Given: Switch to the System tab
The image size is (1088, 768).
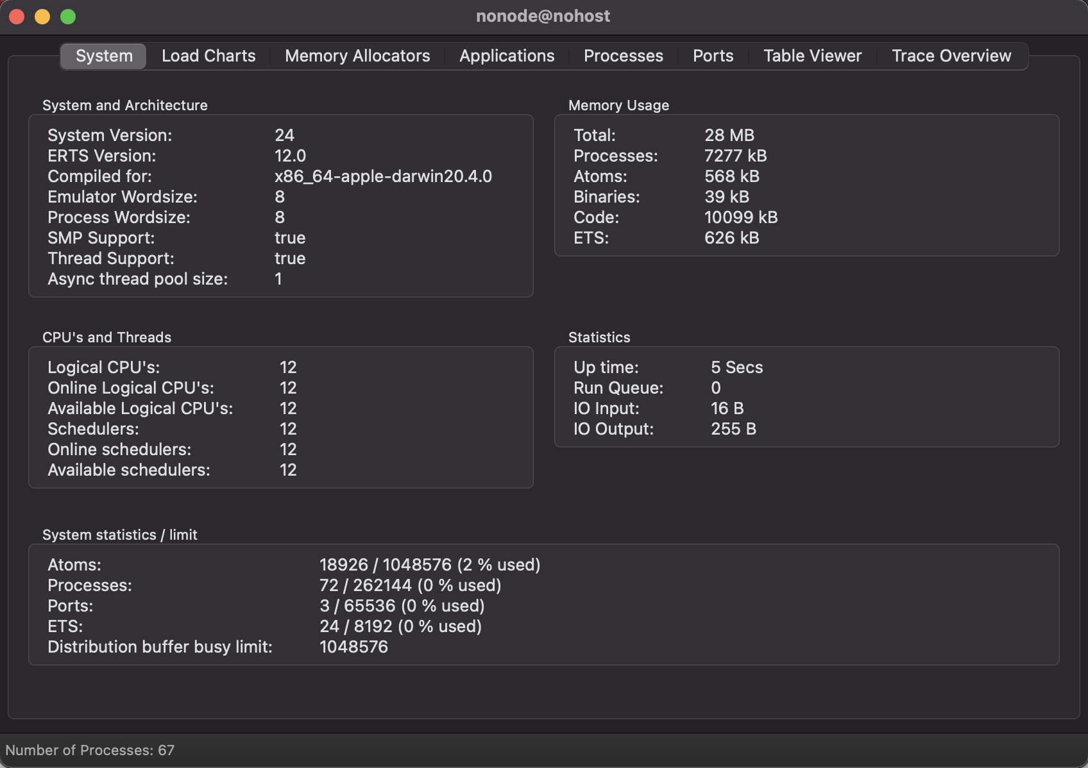Looking at the screenshot, I should 104,56.
